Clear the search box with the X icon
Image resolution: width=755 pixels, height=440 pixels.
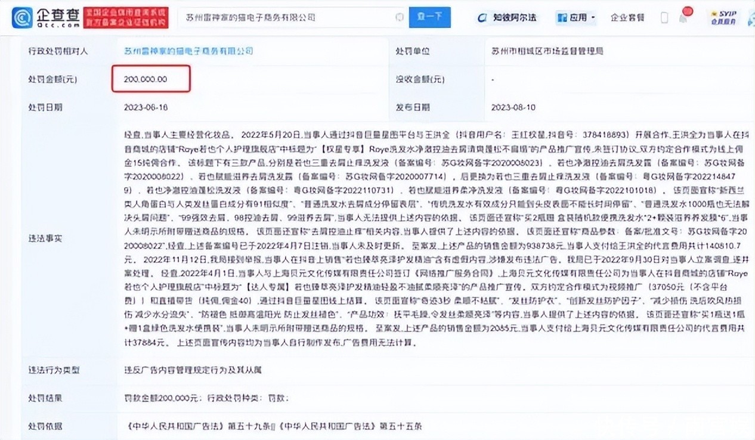399,18
